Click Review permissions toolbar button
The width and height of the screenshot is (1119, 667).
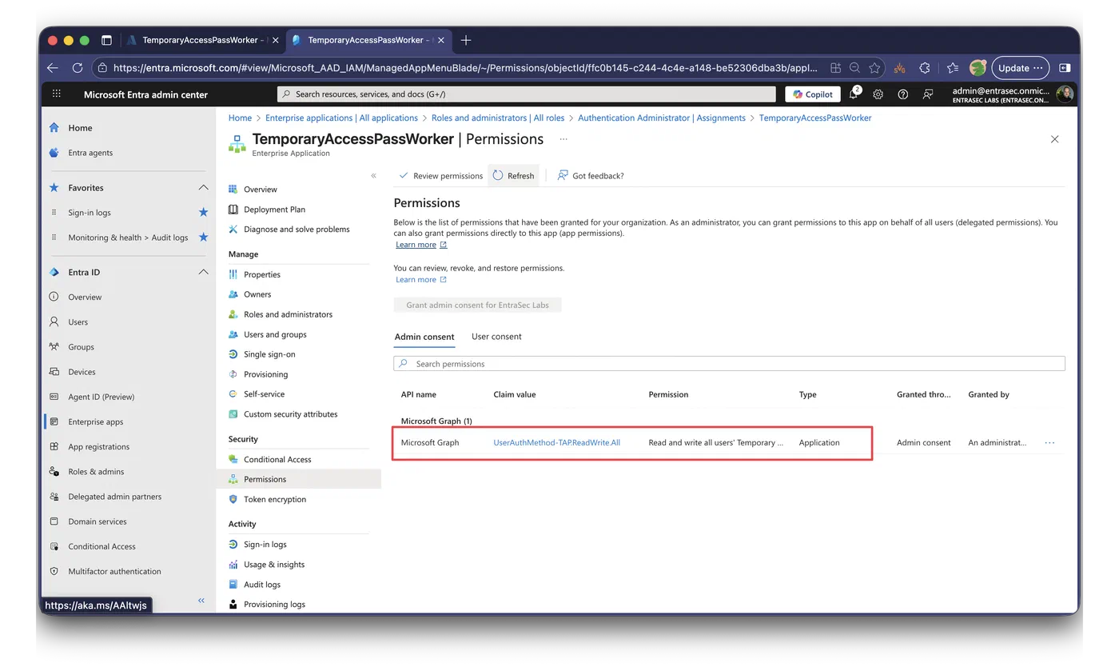click(x=441, y=176)
